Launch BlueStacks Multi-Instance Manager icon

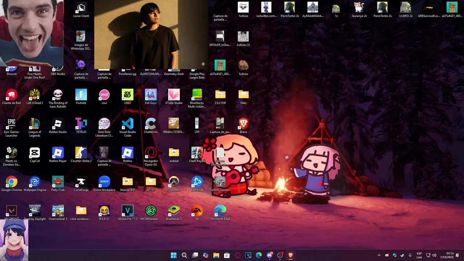197,99
